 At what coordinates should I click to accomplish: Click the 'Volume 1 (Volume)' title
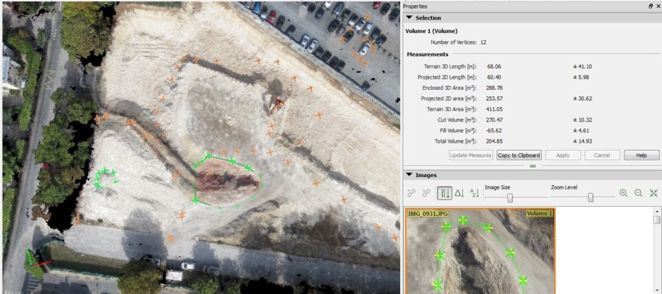point(431,31)
